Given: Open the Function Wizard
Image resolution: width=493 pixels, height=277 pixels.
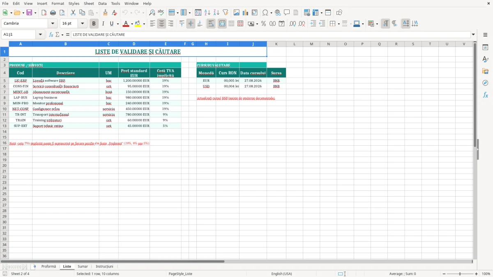Looking at the screenshot, I should coord(51,35).
